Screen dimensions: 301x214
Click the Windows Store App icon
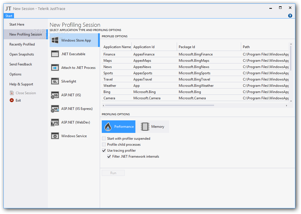pos(55,40)
